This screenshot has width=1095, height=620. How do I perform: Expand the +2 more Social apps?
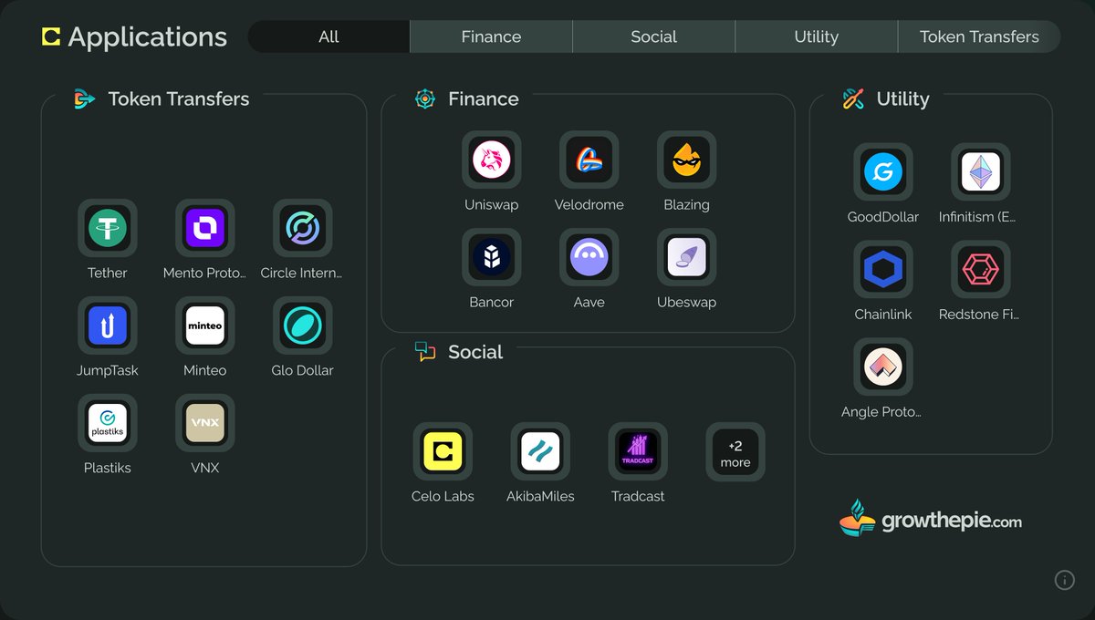coord(735,451)
